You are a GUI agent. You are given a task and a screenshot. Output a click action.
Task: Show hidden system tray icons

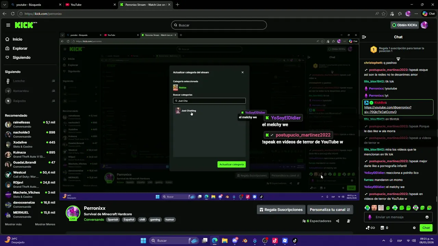[384, 241]
